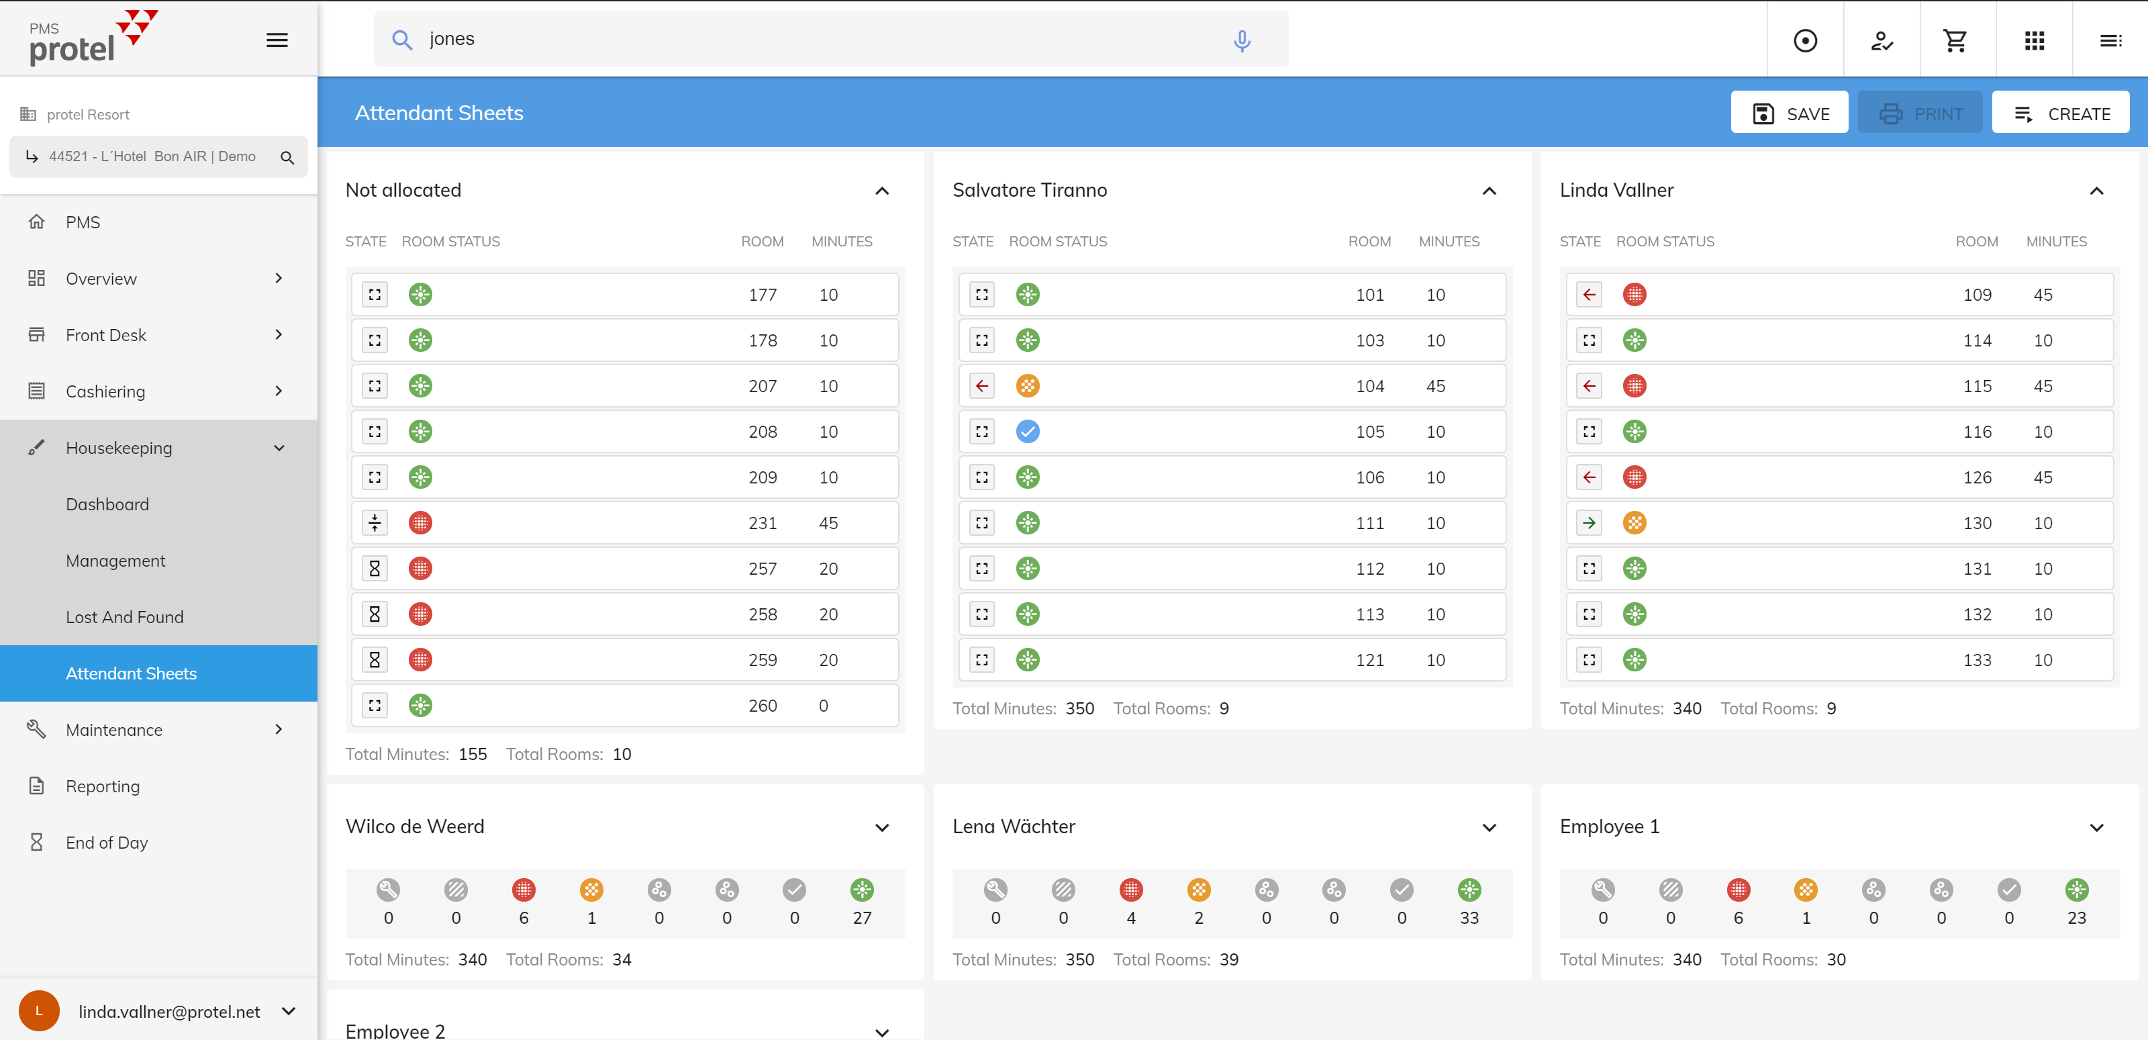Click the SAVE button
The image size is (2148, 1040).
[x=1790, y=113]
